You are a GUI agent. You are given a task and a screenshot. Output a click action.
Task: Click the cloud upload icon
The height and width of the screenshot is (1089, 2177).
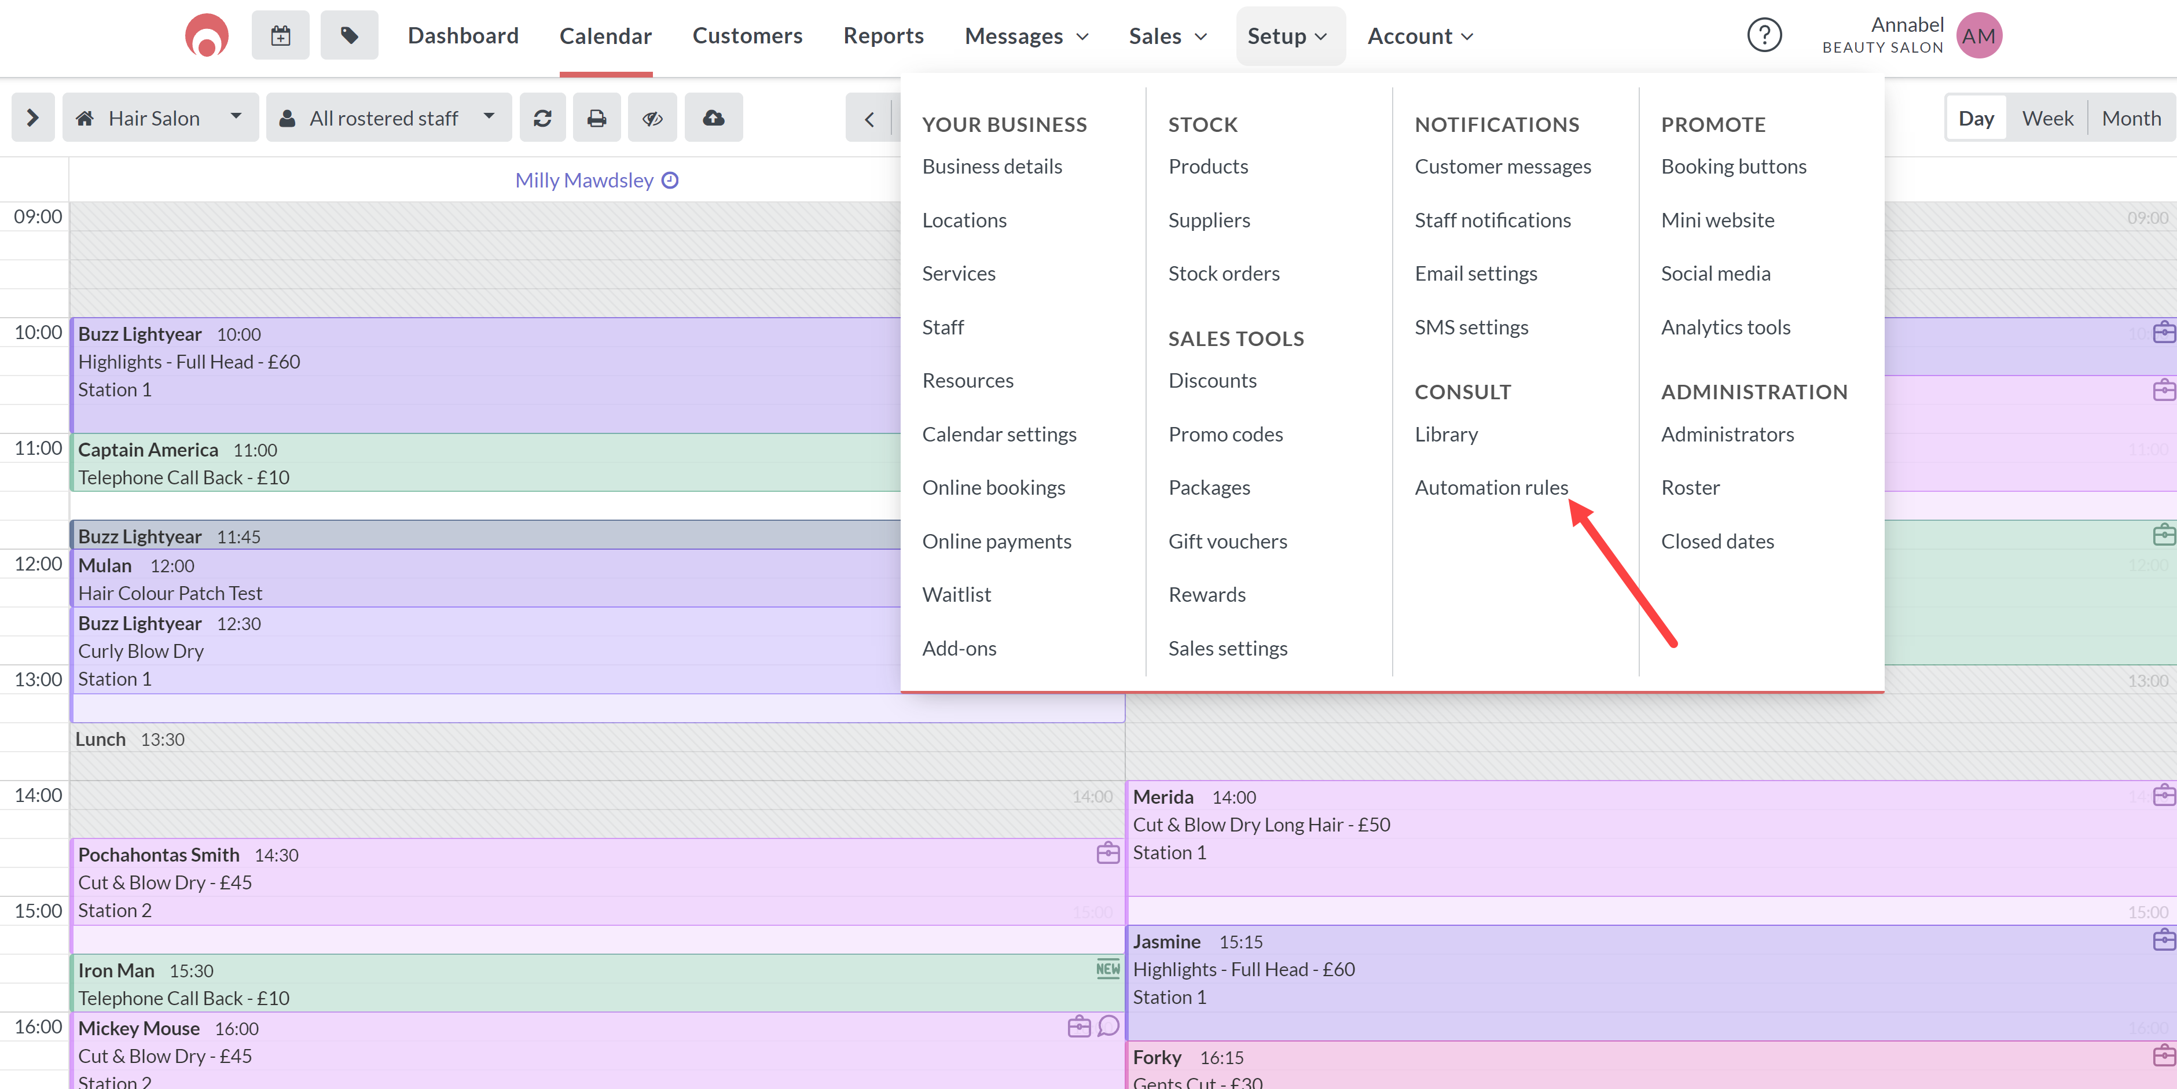click(713, 117)
